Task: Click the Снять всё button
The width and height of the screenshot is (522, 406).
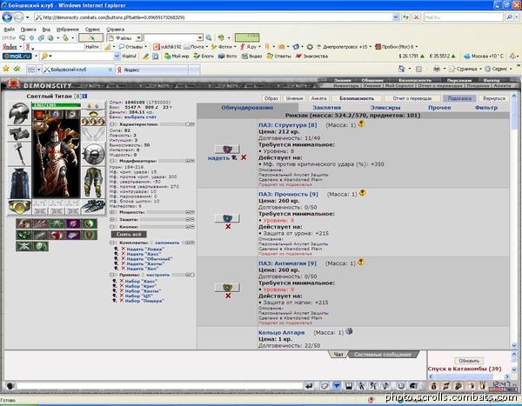Action: pyautogui.click(x=129, y=234)
